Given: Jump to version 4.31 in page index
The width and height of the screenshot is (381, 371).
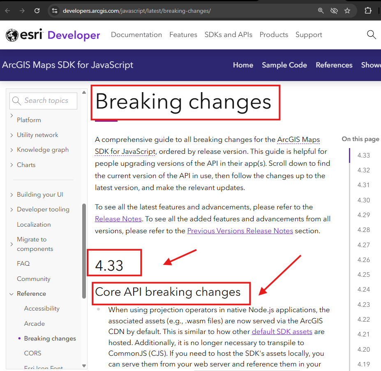Looking at the screenshot, I should click(363, 185).
